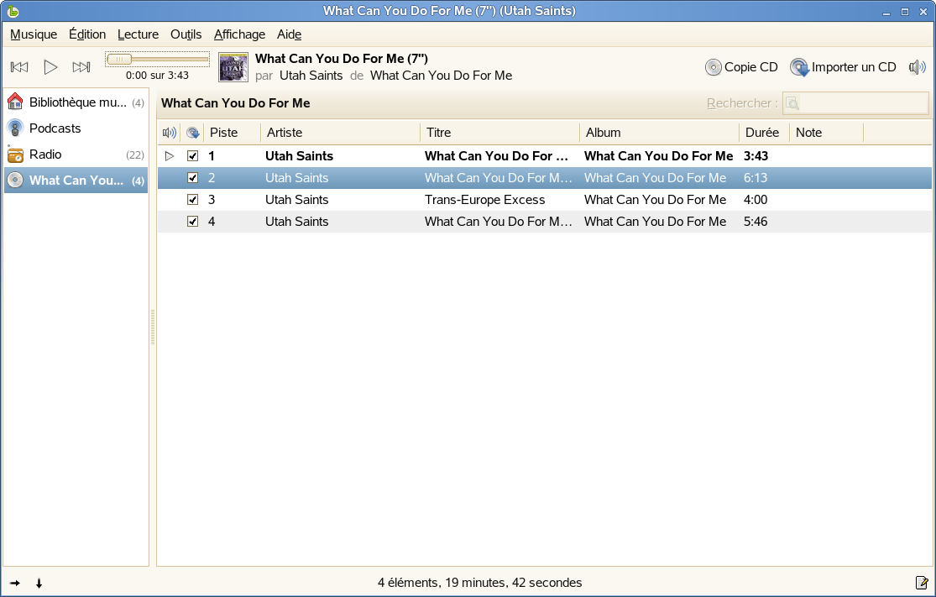Click the previous track button
Screen dimensions: 936x597
click(x=19, y=67)
